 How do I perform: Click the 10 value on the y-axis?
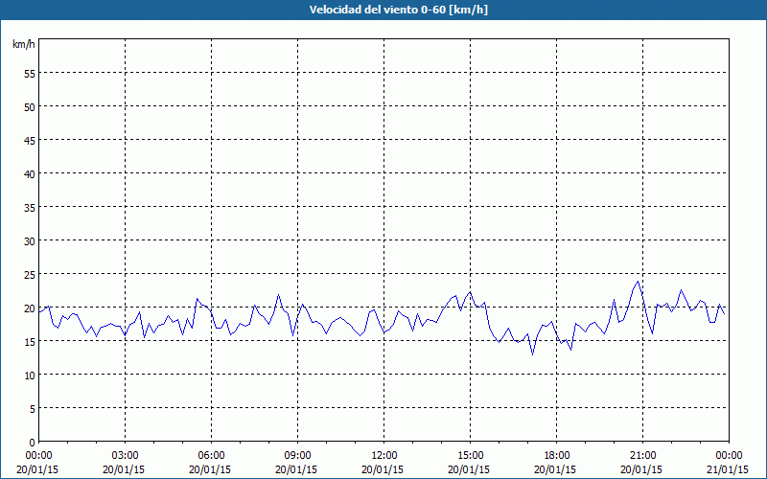pyautogui.click(x=30, y=376)
